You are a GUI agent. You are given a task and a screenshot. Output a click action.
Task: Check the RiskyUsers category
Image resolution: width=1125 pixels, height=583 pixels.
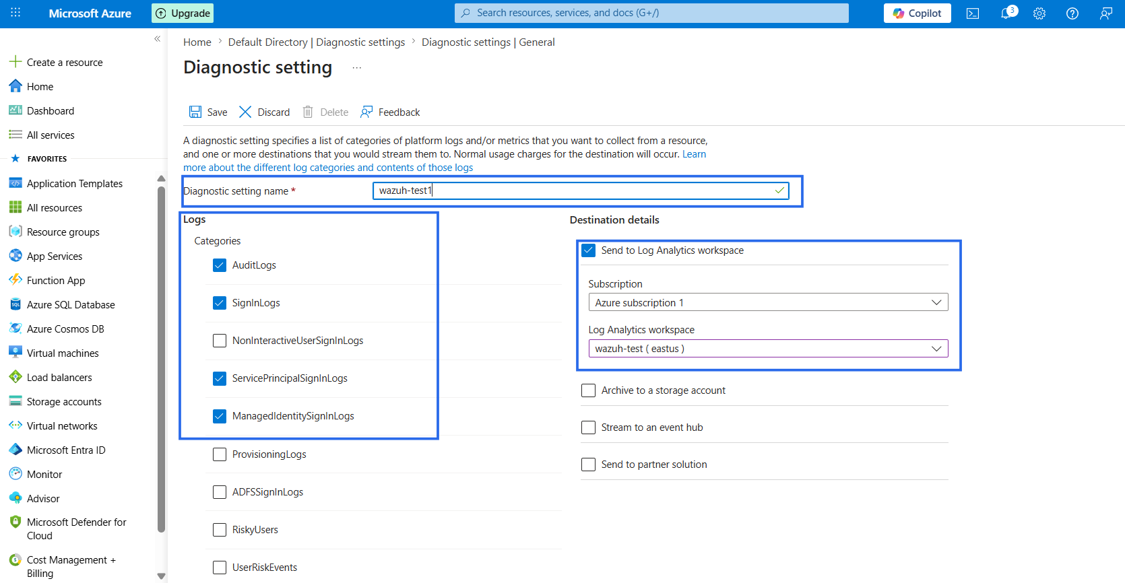(220, 530)
